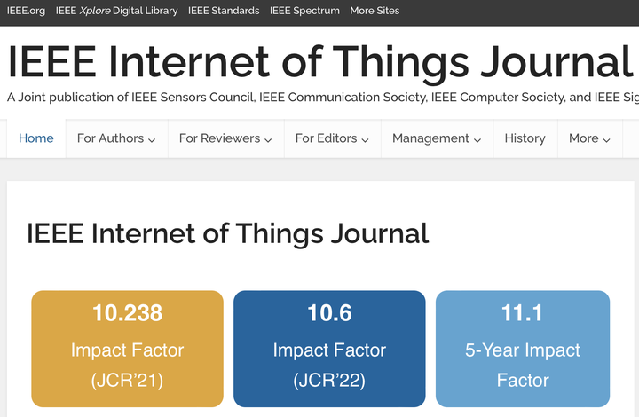Viewport: 639px width, 417px height.
Task: Expand the For Editors chevron arrow
Action: pyautogui.click(x=365, y=139)
